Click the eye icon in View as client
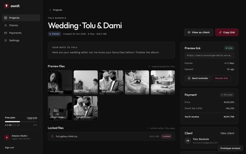246x154 pixels. (189, 32)
